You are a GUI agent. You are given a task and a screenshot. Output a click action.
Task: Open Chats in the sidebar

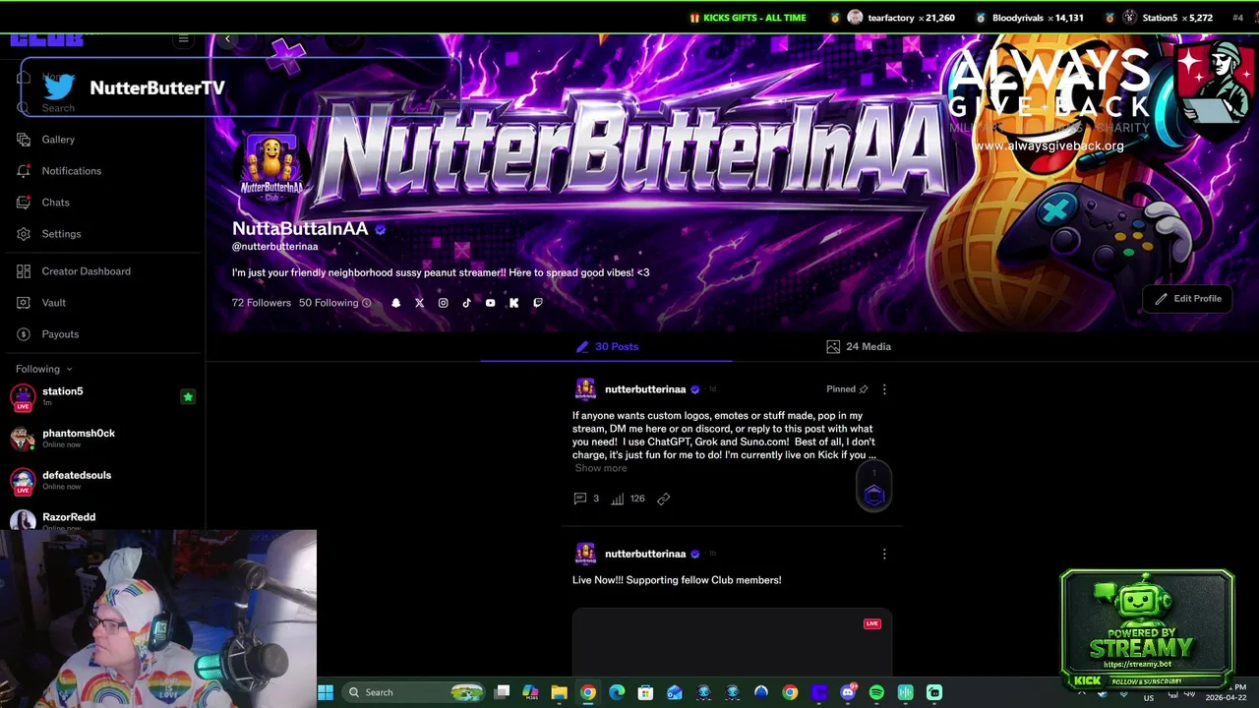(x=43, y=203)
